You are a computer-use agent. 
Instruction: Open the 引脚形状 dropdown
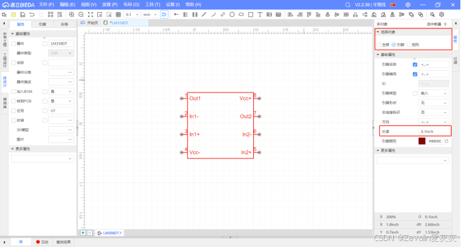point(434,103)
